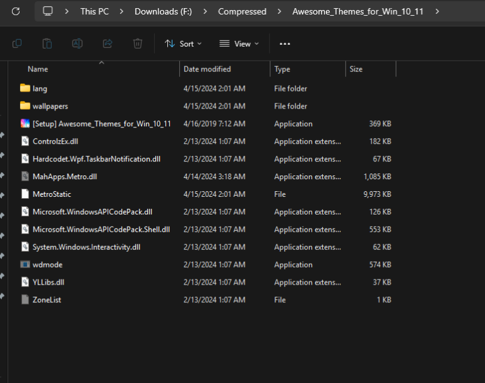Click the Rename icon in toolbar

pyautogui.click(x=77, y=44)
